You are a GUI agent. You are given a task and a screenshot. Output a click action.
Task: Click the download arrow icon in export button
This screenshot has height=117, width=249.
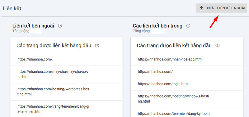[201, 8]
